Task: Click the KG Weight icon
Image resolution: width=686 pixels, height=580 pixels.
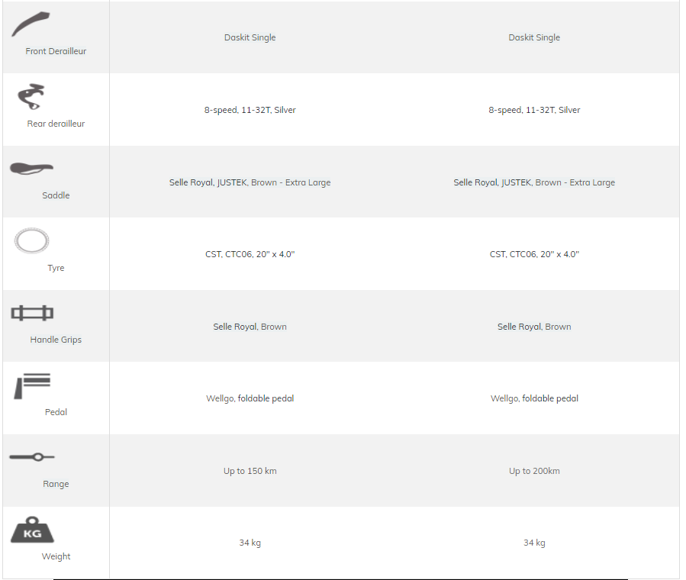Action: (x=32, y=530)
